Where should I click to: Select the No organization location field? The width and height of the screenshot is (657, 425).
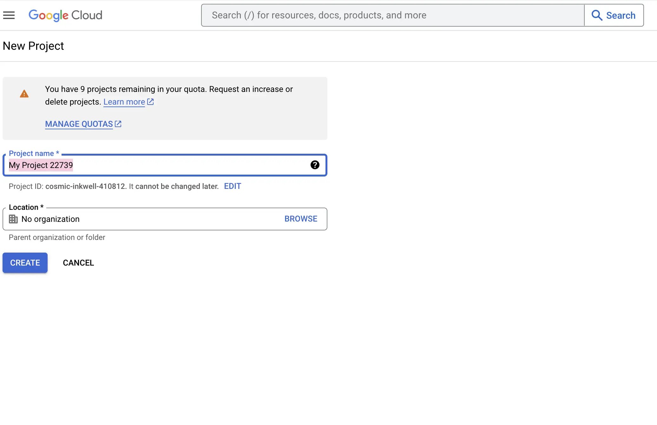point(127,219)
